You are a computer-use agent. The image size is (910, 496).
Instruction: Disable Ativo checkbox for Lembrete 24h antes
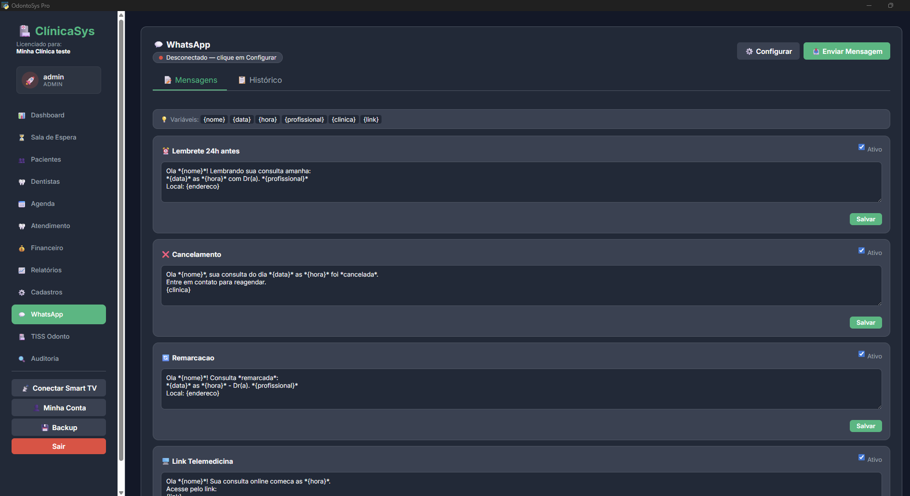(x=861, y=147)
